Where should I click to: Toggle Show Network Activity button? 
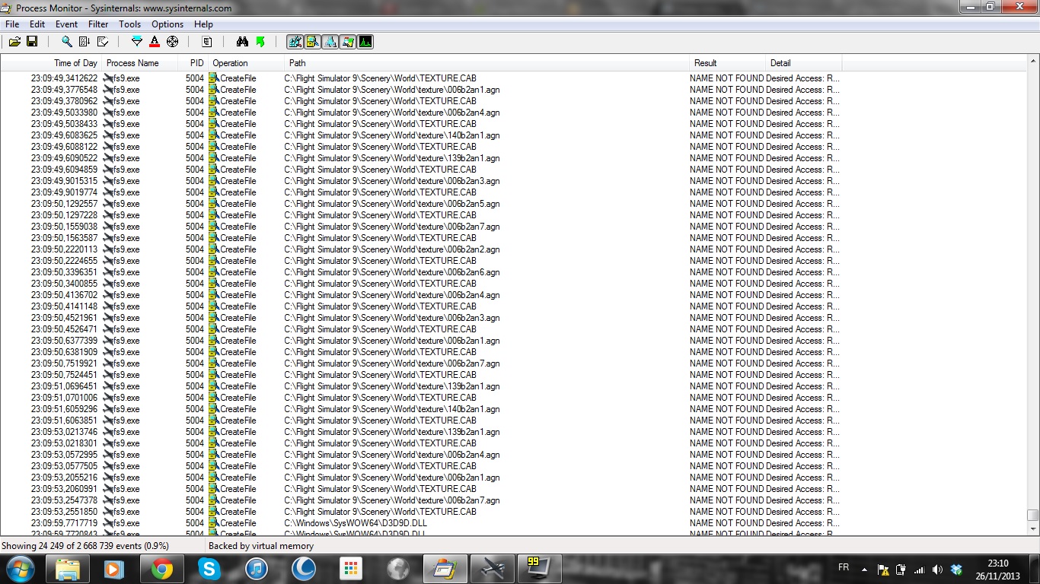330,42
